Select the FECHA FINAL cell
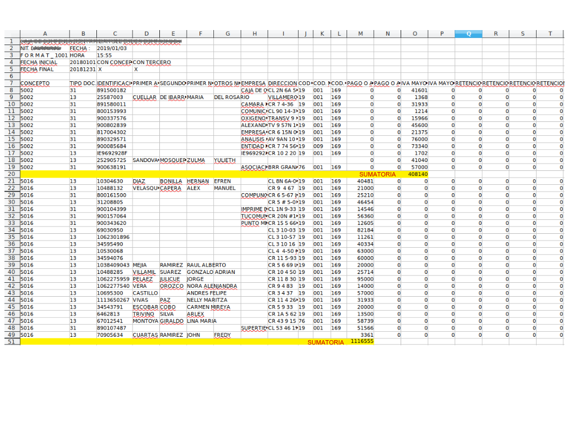 (44, 70)
